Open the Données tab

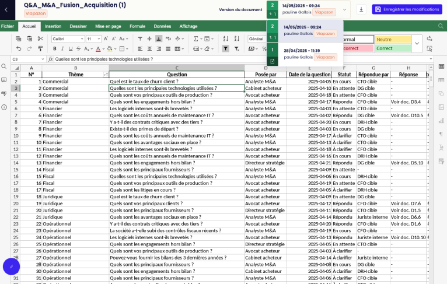tap(162, 26)
